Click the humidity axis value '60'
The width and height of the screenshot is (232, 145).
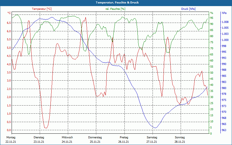(x=212, y=61)
